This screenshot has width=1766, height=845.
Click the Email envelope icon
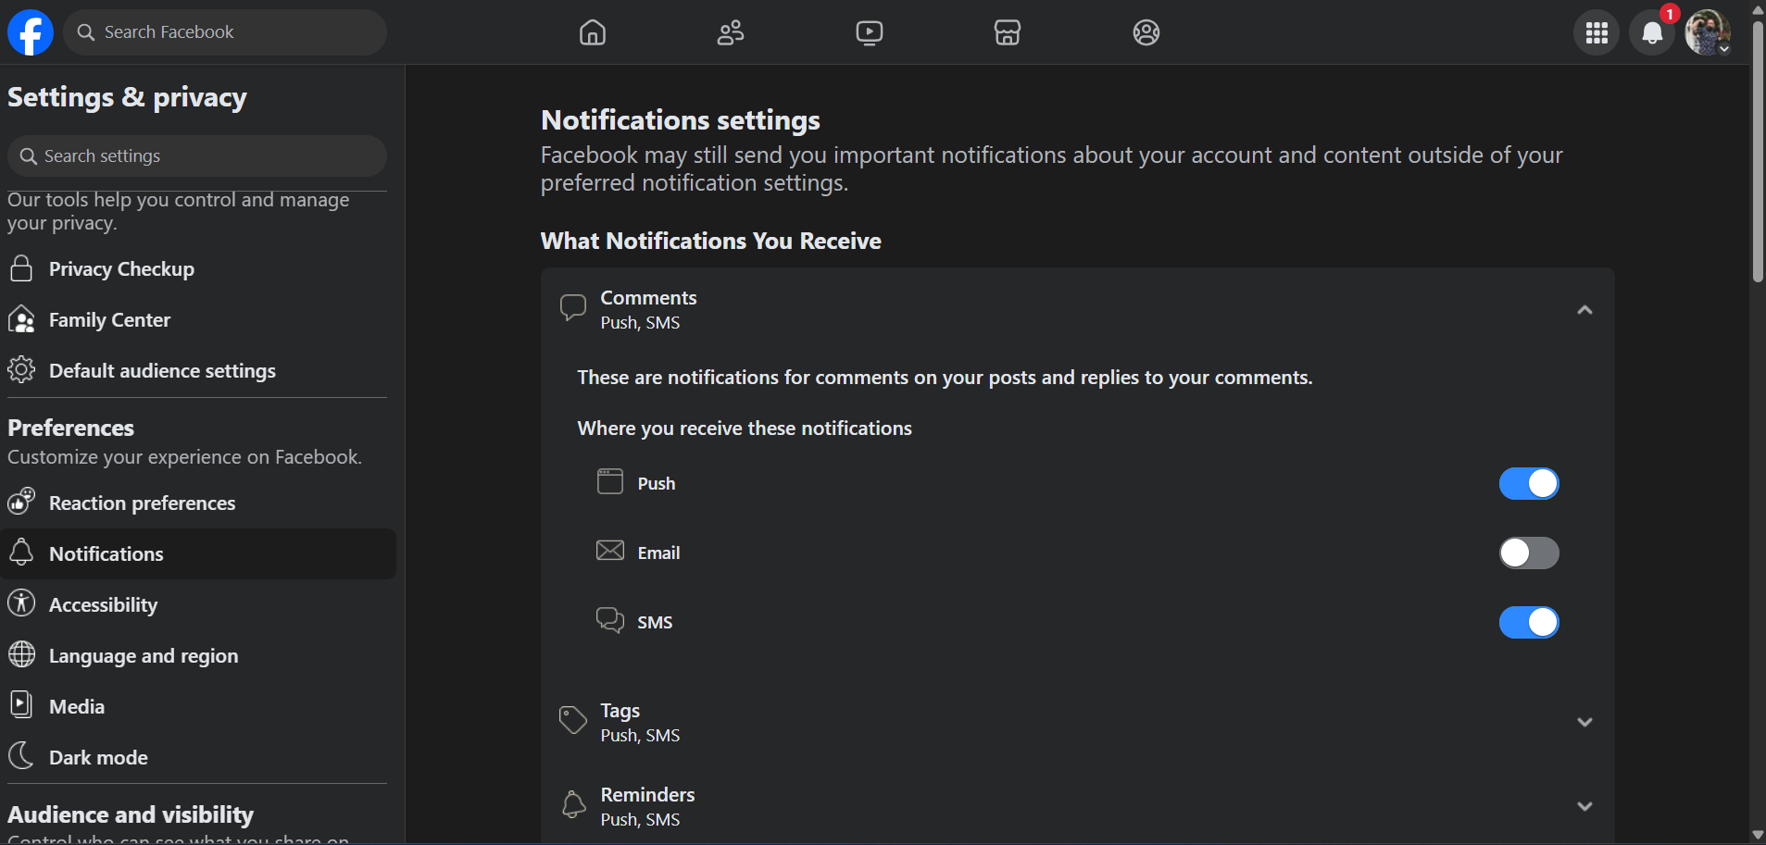[x=610, y=551]
